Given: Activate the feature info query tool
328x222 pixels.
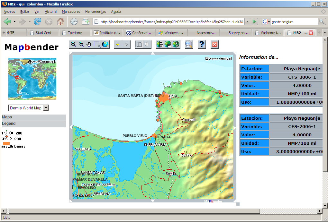Looking at the screenshot, I should click(139, 44).
